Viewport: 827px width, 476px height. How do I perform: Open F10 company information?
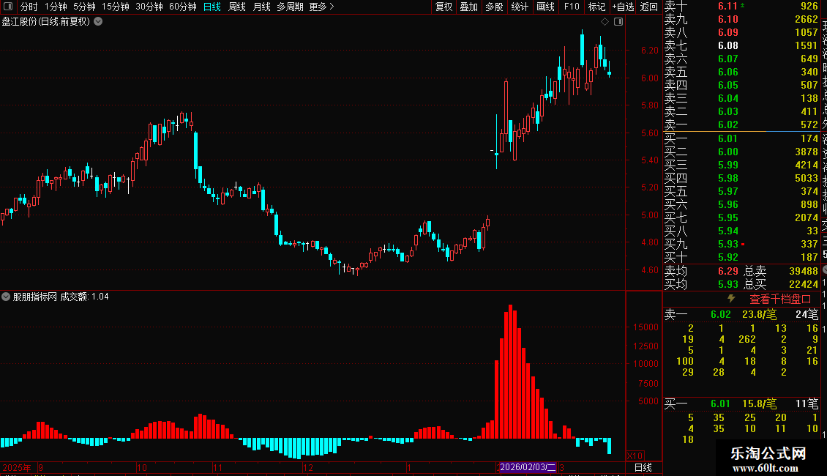pos(571,7)
